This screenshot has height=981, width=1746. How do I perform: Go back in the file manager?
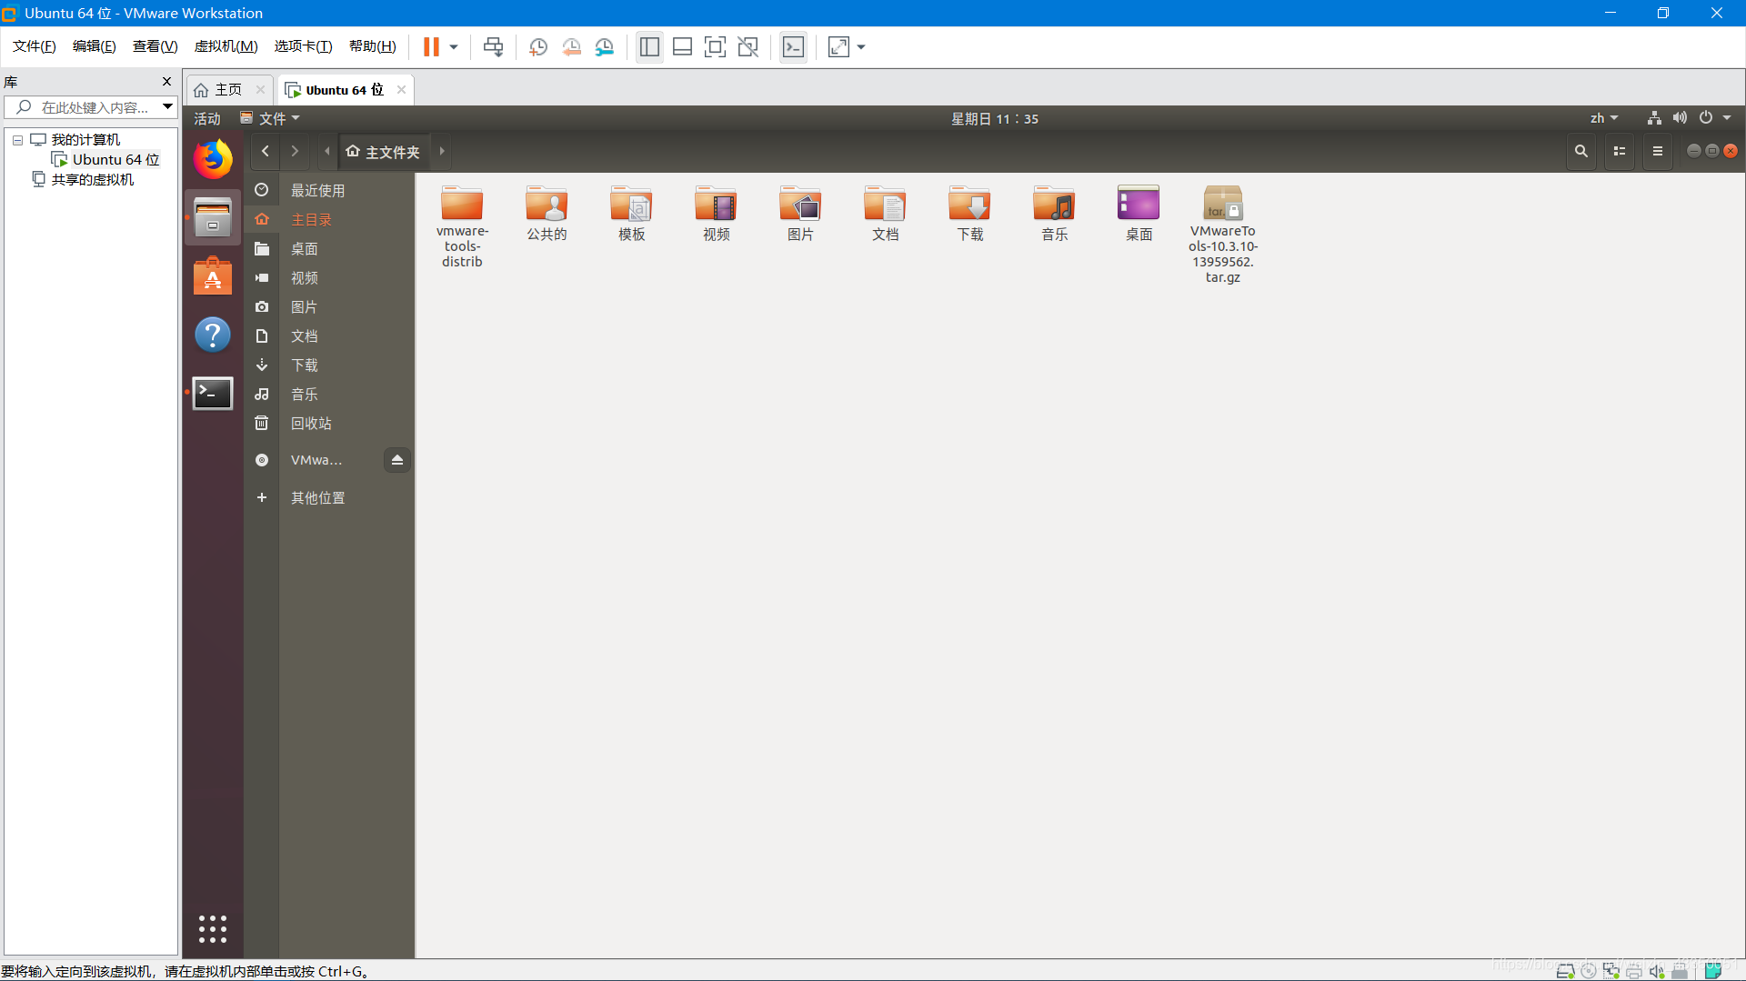[x=266, y=152]
